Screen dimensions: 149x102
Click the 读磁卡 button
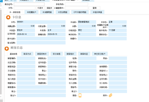(x=49, y=8)
